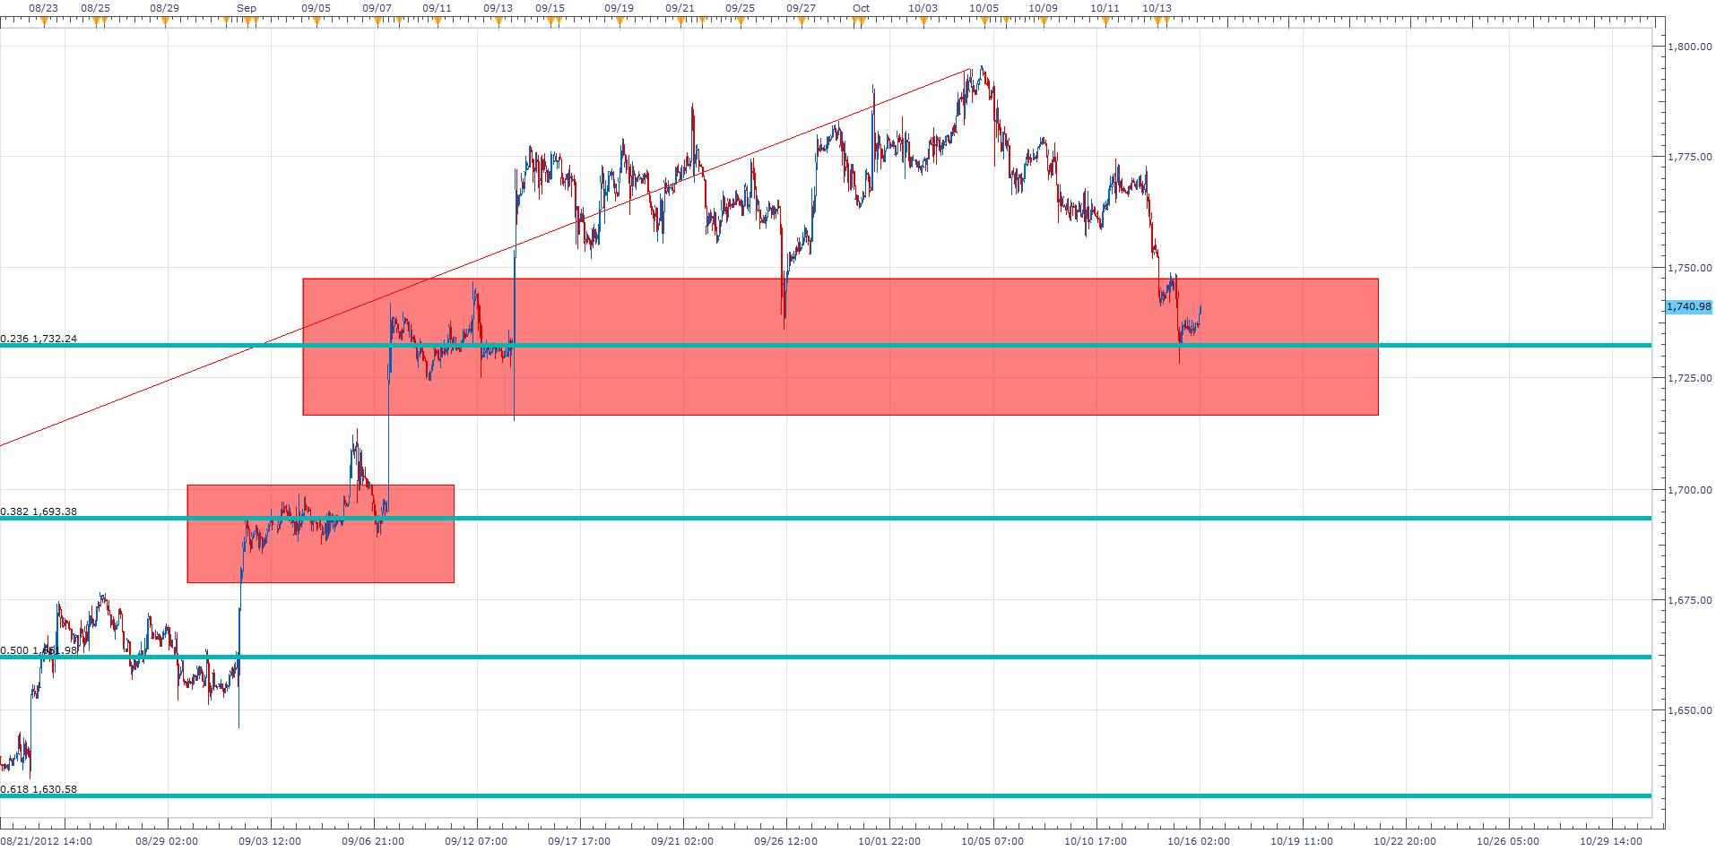1716x851 pixels.
Task: Click the 08/21/2012 14:00 time label
Action: pyautogui.click(x=47, y=841)
